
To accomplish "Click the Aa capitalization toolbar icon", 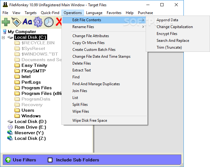I will coord(27,22).
